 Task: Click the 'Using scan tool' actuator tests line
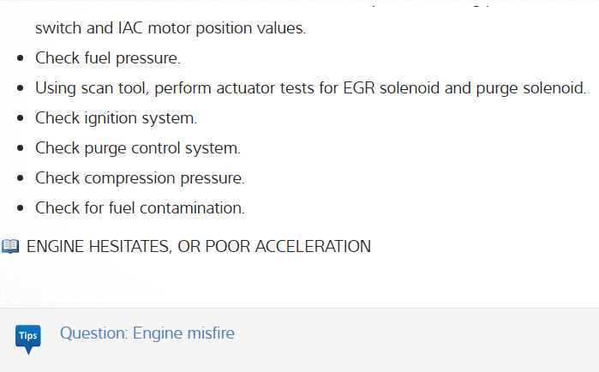310,88
